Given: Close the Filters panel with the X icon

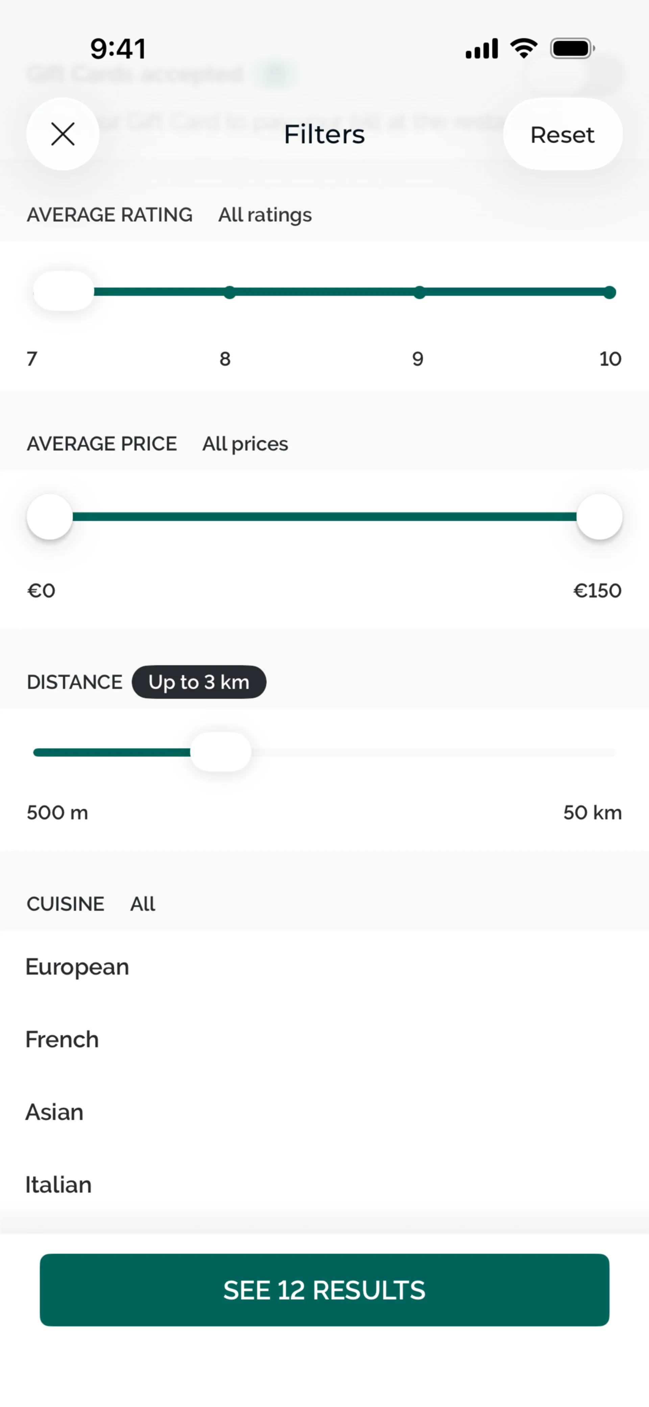Looking at the screenshot, I should pos(63,134).
